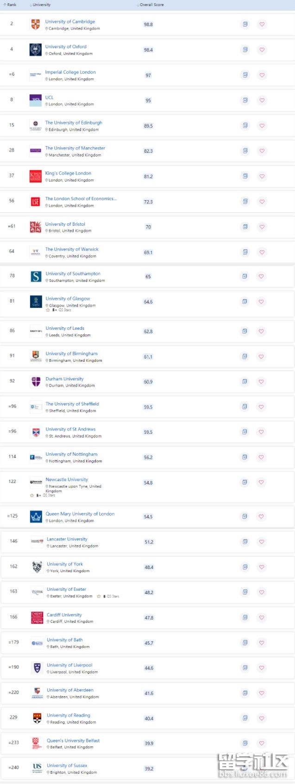Open the King's College London link
295x784 pixels.
point(68,173)
